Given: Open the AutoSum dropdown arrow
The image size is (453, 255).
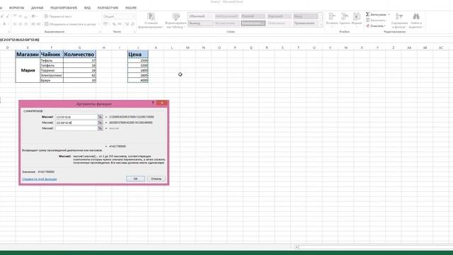Looking at the screenshot, I should 389,14.
